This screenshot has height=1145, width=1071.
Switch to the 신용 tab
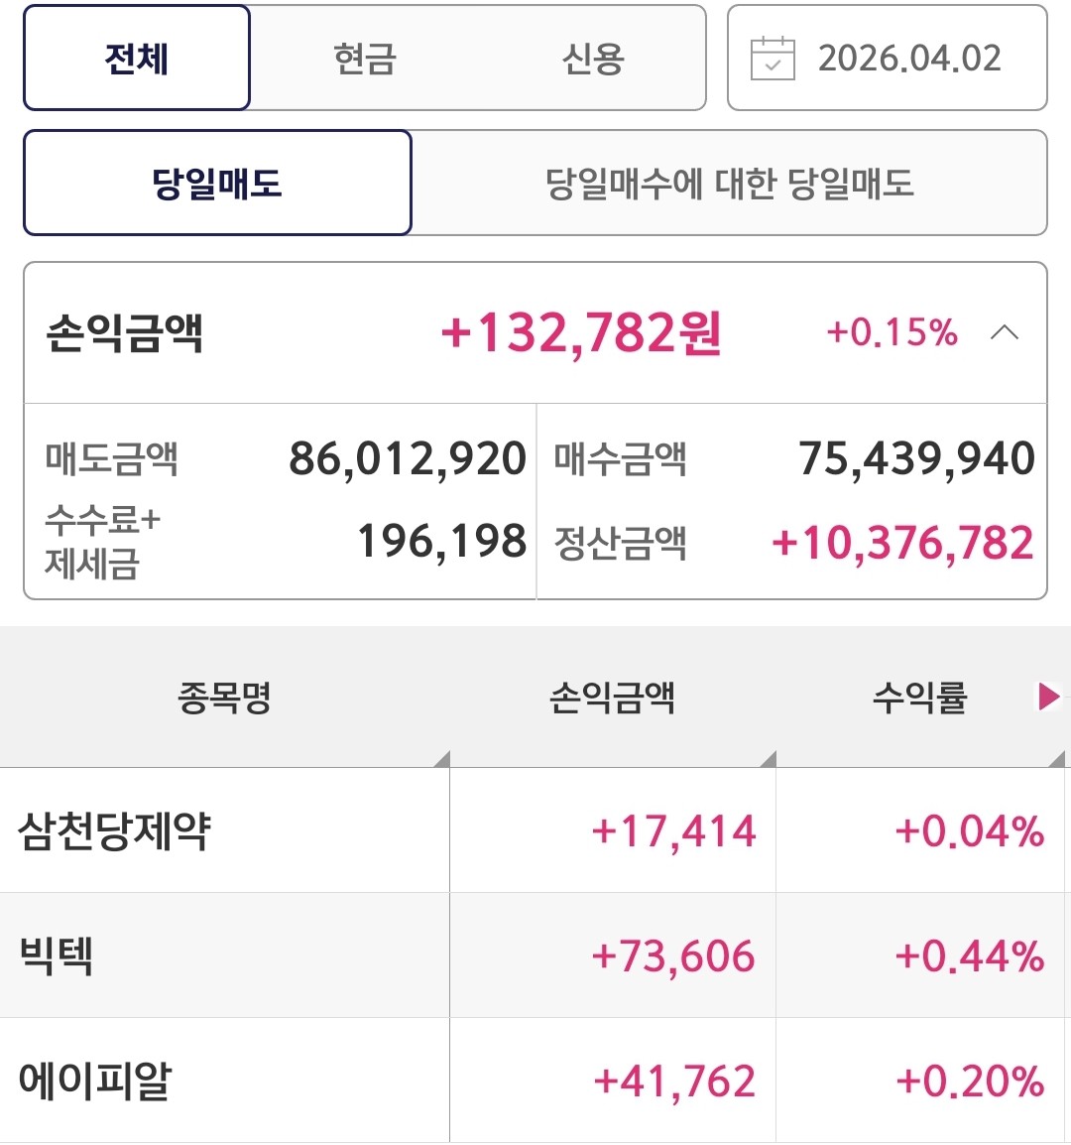pyautogui.click(x=593, y=59)
